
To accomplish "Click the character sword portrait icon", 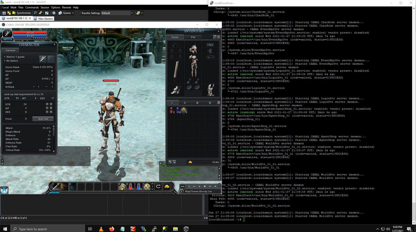I will coord(7,33).
